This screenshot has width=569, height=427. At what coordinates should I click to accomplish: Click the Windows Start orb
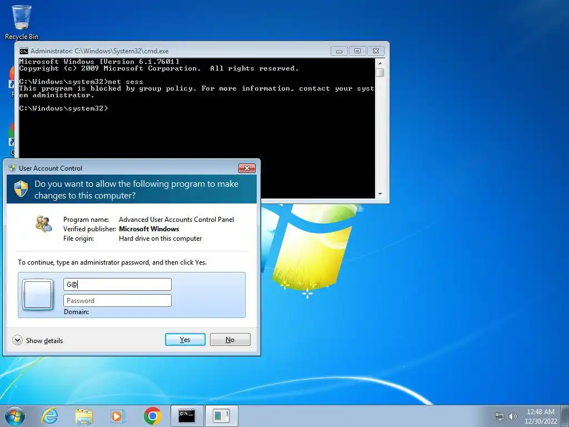[15, 416]
